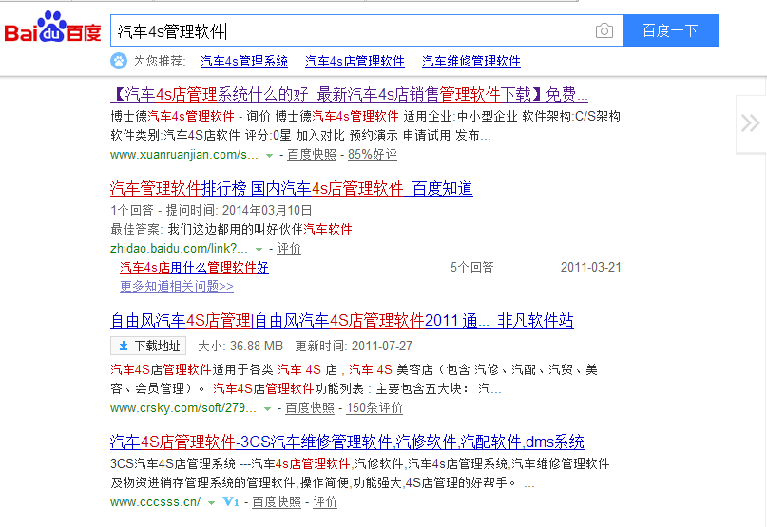Click URL www.crsky.com/soft/279...

(x=182, y=407)
